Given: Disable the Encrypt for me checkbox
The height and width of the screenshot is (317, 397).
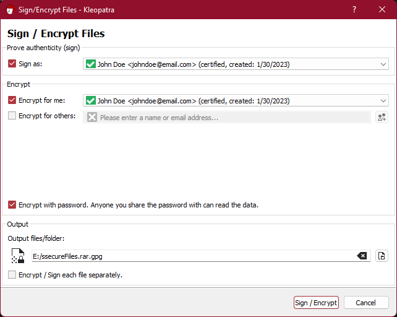Looking at the screenshot, I should pyautogui.click(x=12, y=100).
